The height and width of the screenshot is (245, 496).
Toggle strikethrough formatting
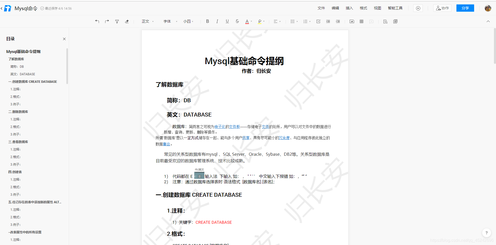point(237,21)
